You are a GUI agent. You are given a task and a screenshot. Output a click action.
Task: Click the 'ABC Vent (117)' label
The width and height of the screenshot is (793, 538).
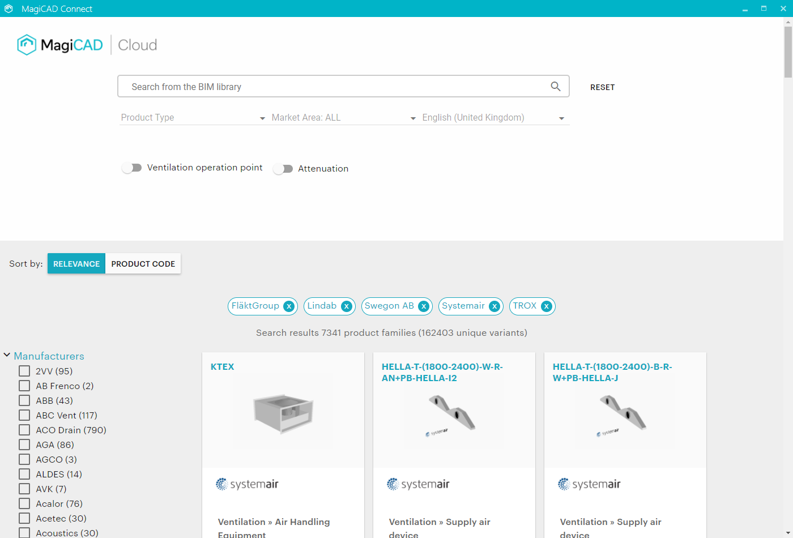66,415
